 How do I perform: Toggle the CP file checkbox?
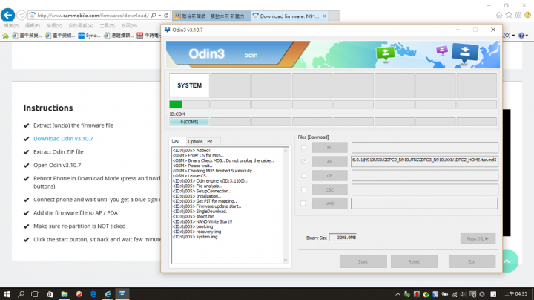[x=304, y=175]
